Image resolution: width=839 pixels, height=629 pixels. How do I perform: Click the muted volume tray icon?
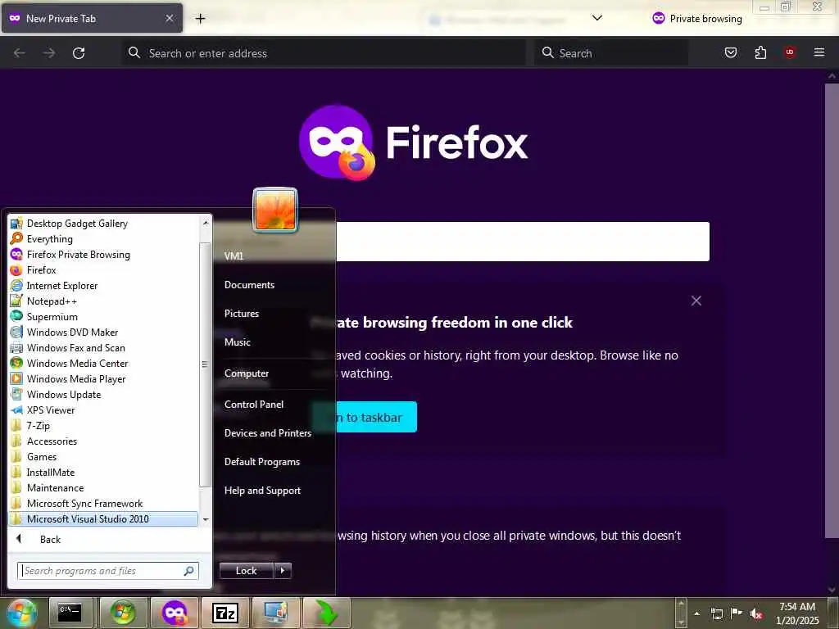756,613
